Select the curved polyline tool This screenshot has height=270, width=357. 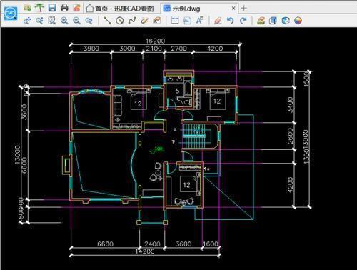(x=132, y=21)
